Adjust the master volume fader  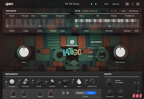(x=137, y=91)
